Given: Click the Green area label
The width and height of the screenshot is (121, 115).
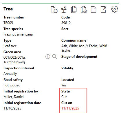Looking at the screenshot, I should tap(12, 52).
